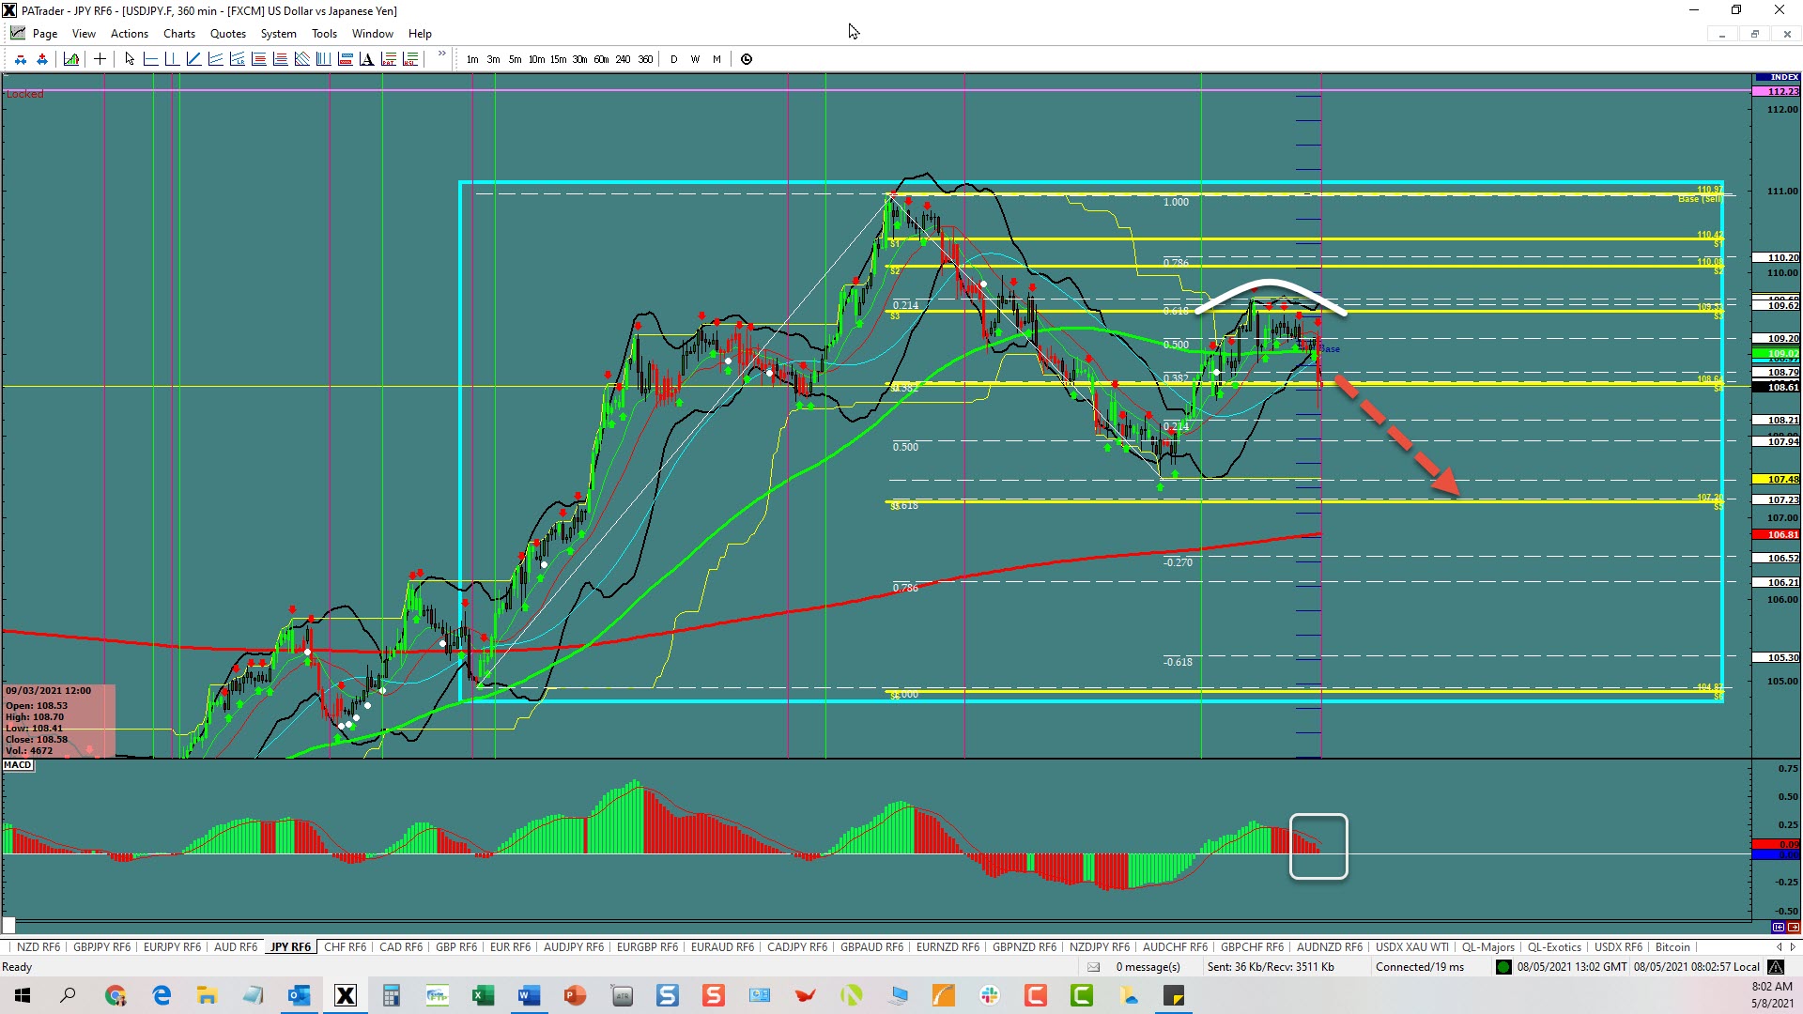Click the yellow 107.48 price label
1803x1014 pixels.
pyautogui.click(x=1777, y=479)
